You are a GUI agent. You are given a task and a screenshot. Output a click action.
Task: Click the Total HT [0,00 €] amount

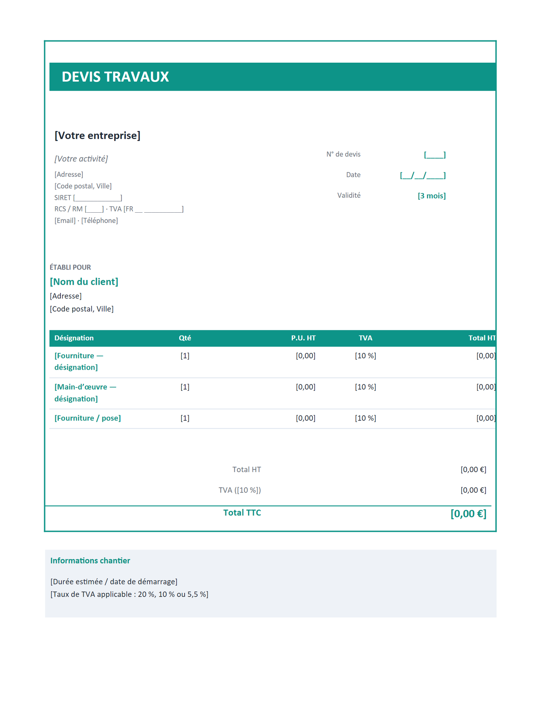pyautogui.click(x=473, y=470)
